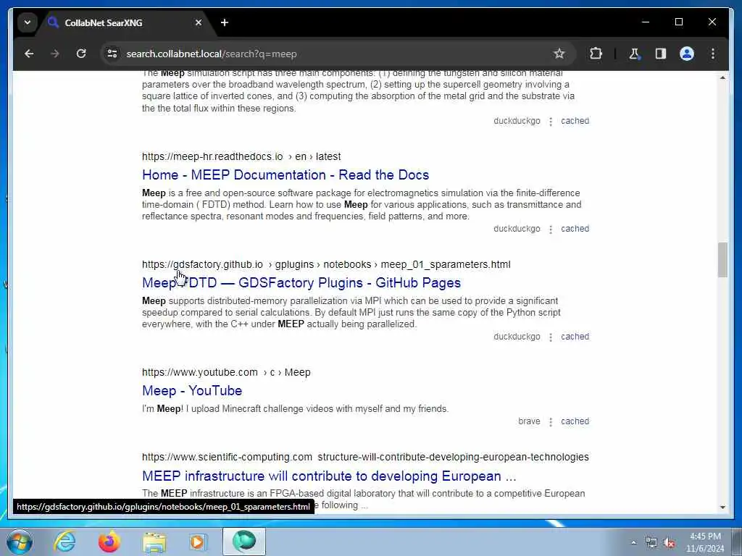Open the clock showing 4:45 PM

coord(705,542)
